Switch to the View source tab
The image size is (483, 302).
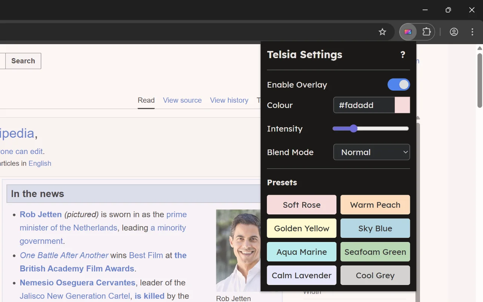(x=182, y=100)
